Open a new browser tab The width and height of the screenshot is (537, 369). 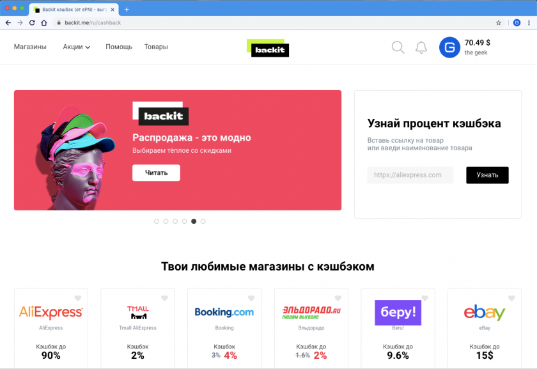click(x=127, y=10)
